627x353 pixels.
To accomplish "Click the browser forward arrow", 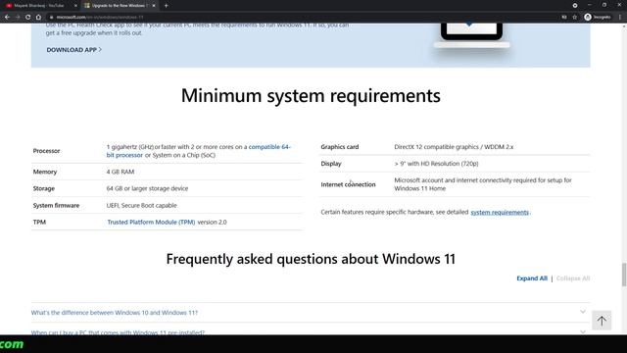I will pyautogui.click(x=18, y=17).
